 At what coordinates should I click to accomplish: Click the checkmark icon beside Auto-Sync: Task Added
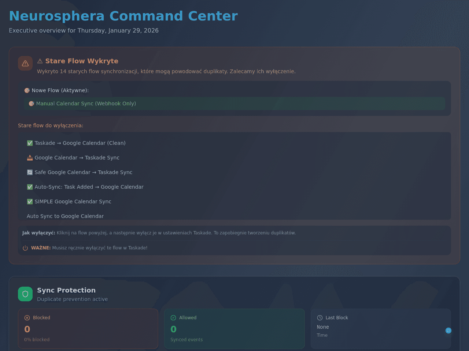pyautogui.click(x=30, y=187)
